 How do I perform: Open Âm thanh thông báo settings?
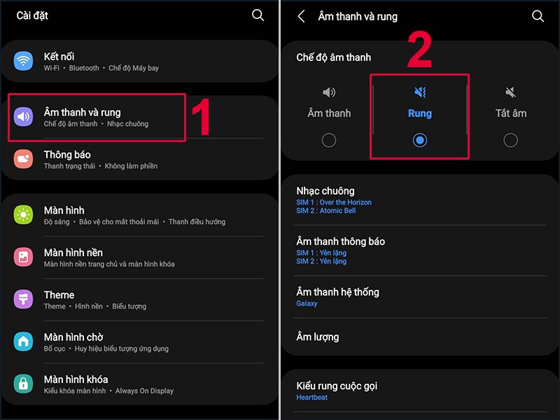tap(419, 251)
